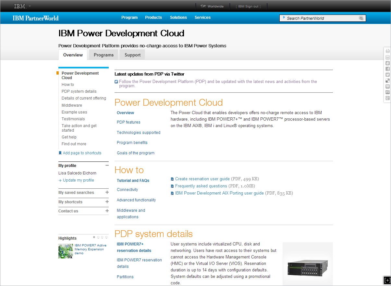The image size is (391, 286).
Task: Click the Twitter bird icon beside Follow link
Action: [116, 82]
